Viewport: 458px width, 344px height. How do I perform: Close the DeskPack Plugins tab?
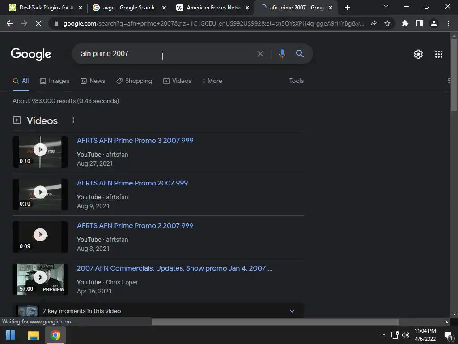[x=81, y=8]
